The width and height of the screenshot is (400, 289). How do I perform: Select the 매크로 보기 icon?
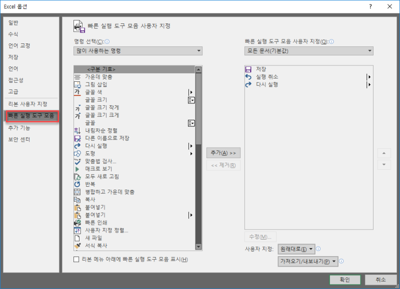point(77,169)
